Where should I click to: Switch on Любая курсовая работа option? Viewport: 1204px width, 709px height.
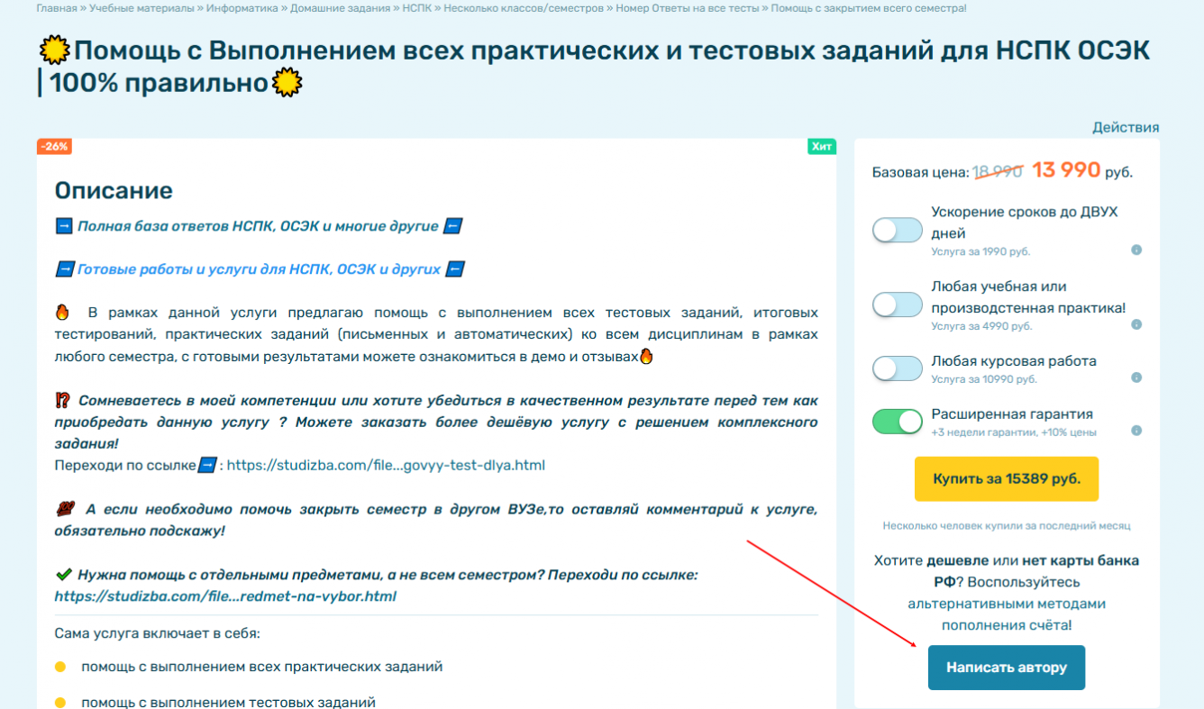pyautogui.click(x=898, y=368)
